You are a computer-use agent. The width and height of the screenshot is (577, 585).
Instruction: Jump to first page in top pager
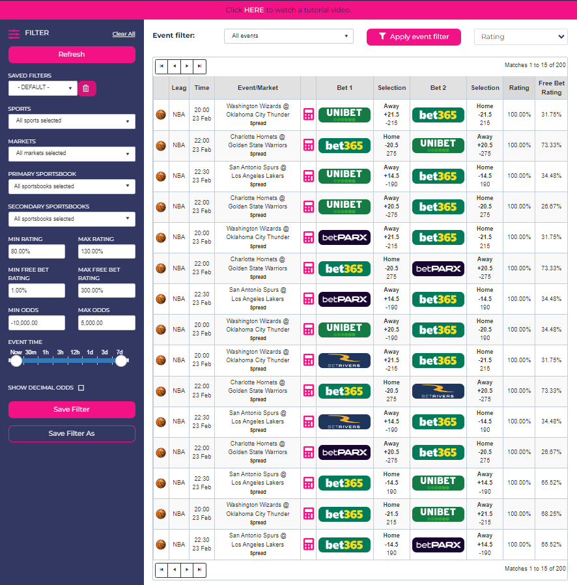click(x=161, y=66)
